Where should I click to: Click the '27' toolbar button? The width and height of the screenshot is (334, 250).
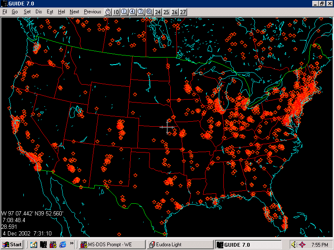coord(183,12)
